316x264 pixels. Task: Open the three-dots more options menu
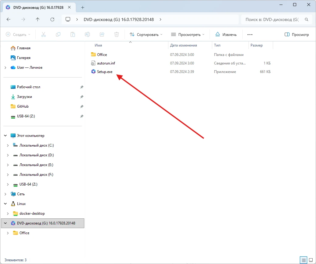(x=250, y=35)
